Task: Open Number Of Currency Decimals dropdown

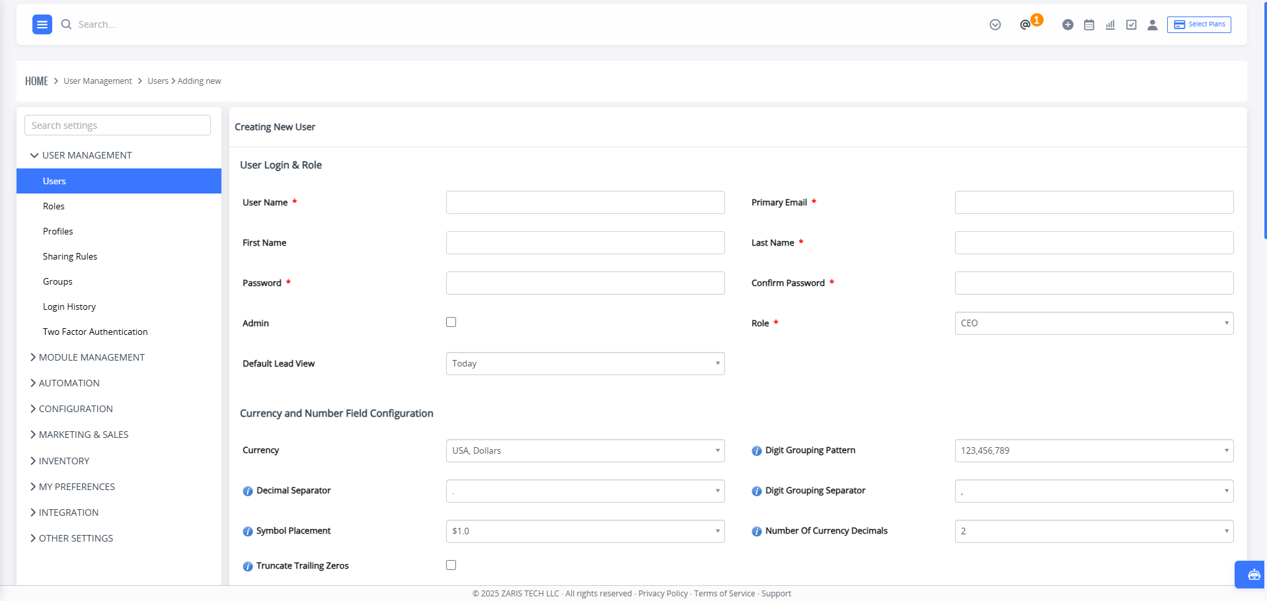Action: tap(1094, 531)
